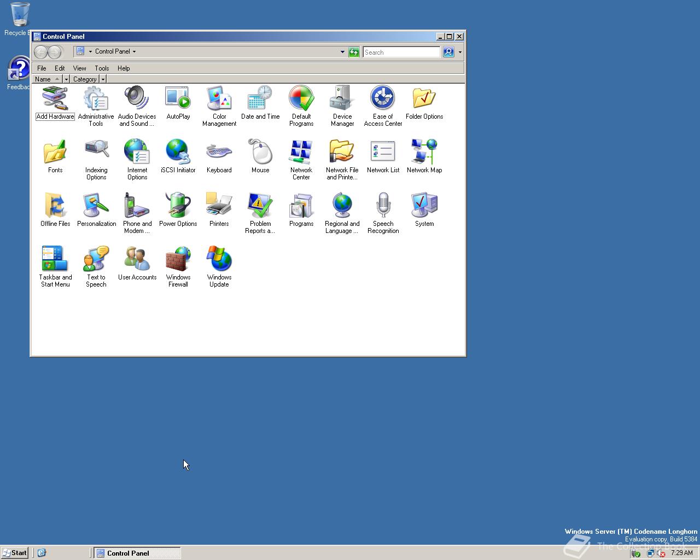Open Color Management
This screenshot has height=560, width=700.
(219, 106)
